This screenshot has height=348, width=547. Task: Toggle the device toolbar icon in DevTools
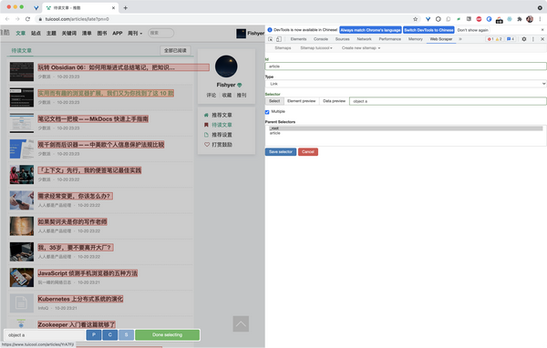click(278, 39)
